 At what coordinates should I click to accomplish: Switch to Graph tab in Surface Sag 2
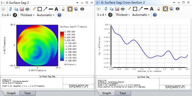(x=11, y=93)
